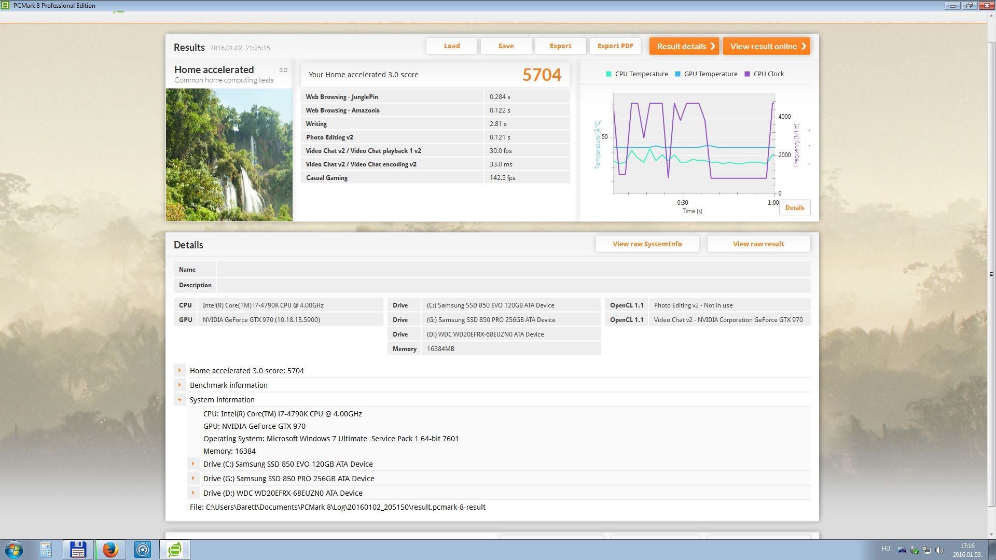Click the PCMark 8 title bar icon
This screenshot has height=560, width=996.
click(x=5, y=5)
